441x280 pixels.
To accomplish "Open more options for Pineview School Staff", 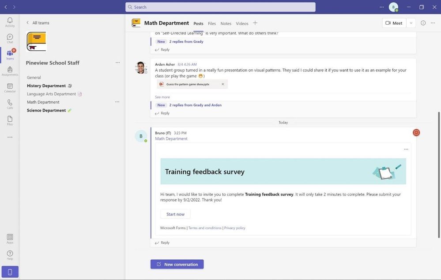I will click(x=117, y=63).
